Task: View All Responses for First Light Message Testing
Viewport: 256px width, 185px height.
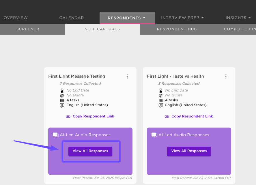Action: 90,151
